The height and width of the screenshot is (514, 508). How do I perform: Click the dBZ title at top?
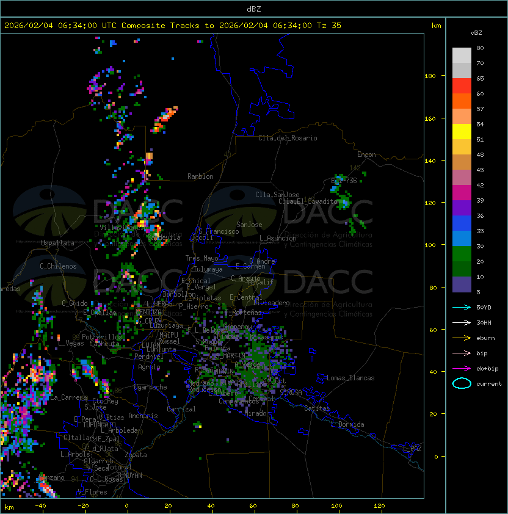[254, 9]
